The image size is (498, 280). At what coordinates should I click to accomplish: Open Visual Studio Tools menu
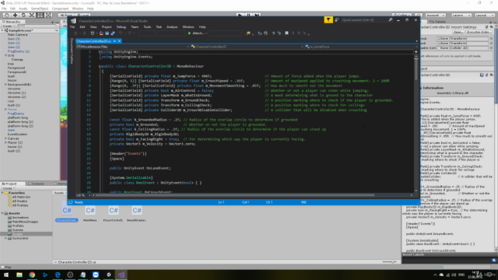click(x=147, y=27)
